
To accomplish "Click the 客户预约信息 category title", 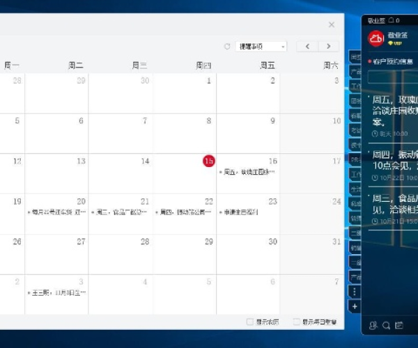I will coord(393,62).
